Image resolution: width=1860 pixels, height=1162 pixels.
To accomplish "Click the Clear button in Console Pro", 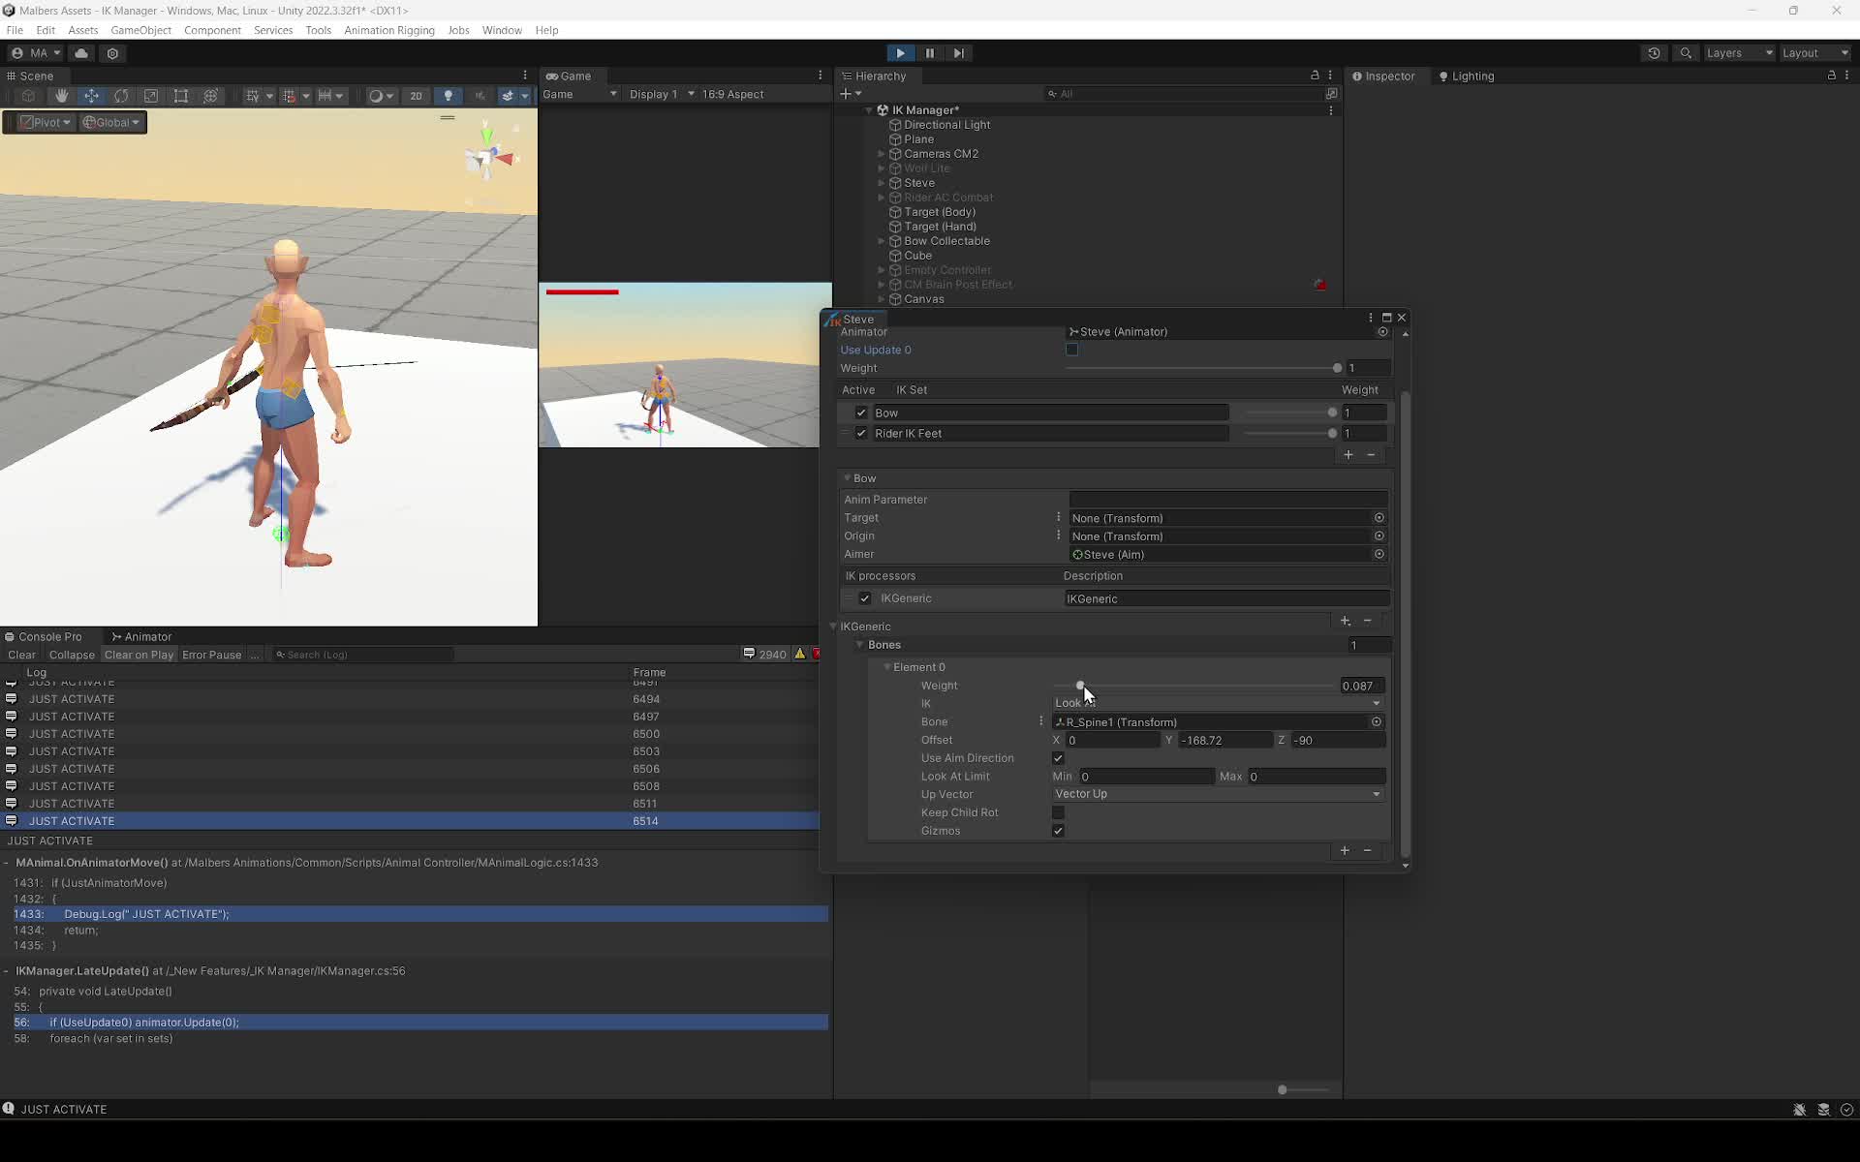I will click(x=20, y=655).
